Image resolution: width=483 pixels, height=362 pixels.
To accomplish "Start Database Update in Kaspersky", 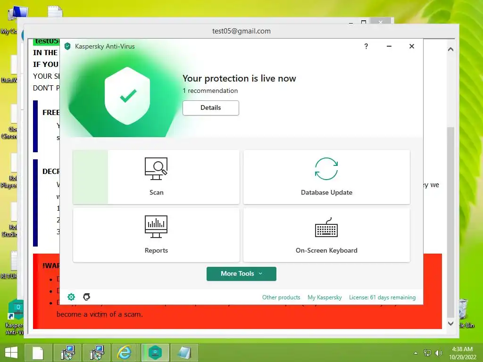I will coord(326,177).
